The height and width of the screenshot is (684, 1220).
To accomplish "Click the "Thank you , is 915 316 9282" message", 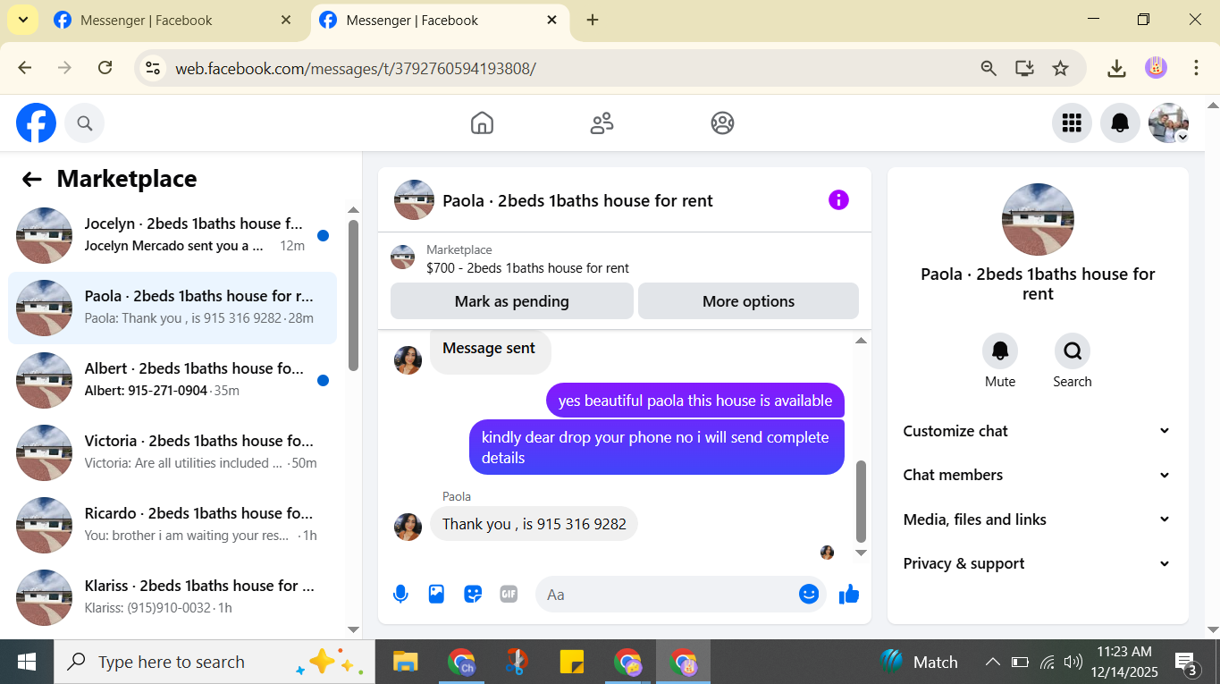I will (534, 524).
